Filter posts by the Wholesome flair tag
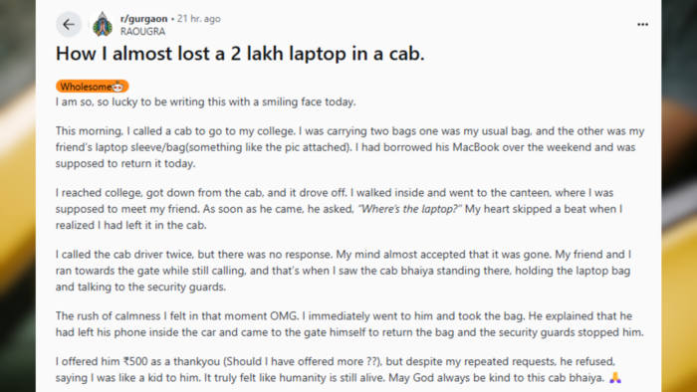Image resolution: width=697 pixels, height=392 pixels. click(92, 87)
